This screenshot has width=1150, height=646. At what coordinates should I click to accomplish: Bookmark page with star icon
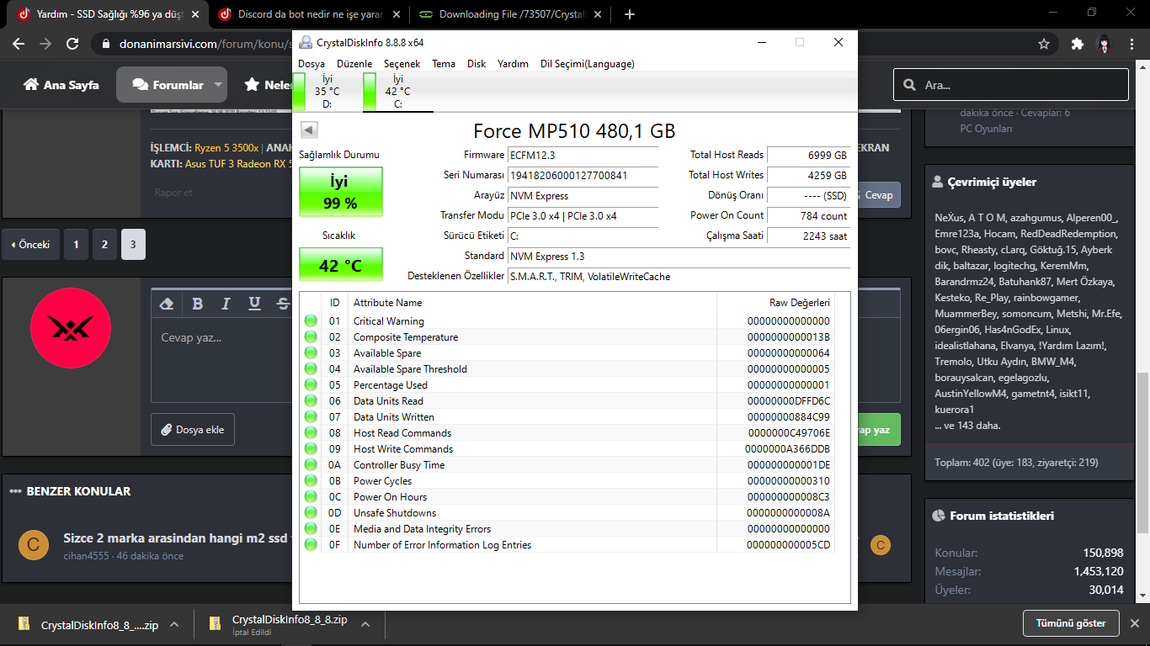(x=1044, y=44)
